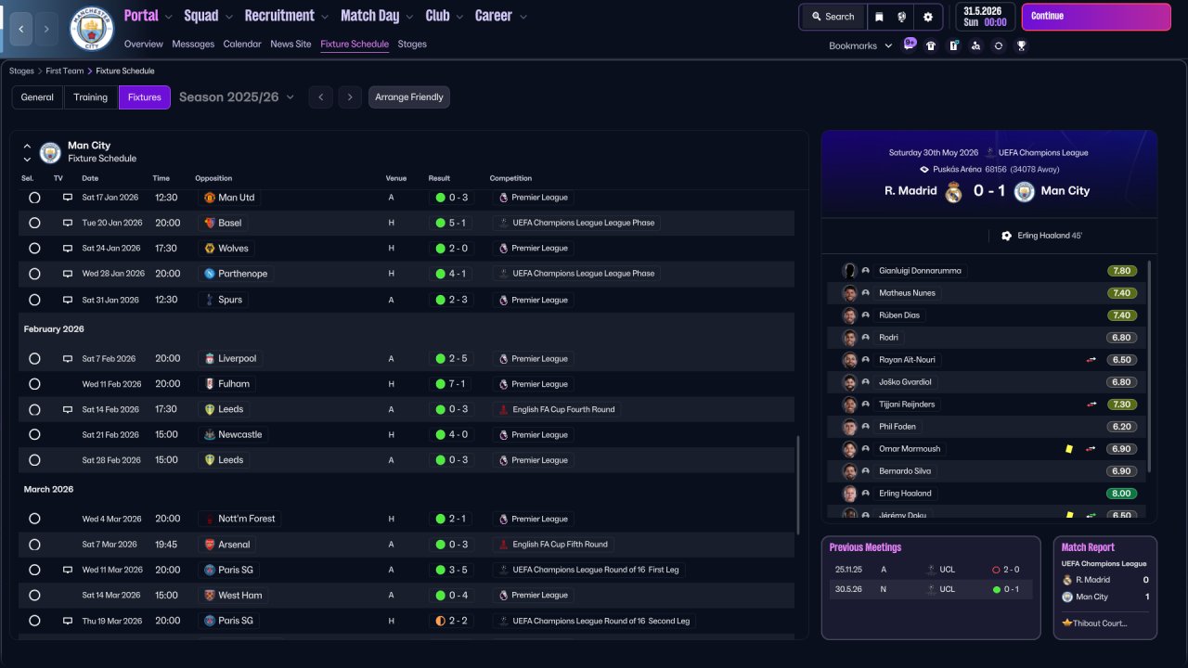Click the player ratings list scrollbar
The image size is (1188, 668).
pos(1149,366)
